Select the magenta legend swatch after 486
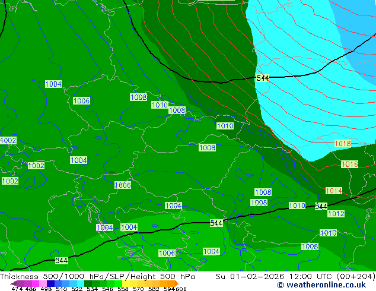Image resolution: width=376 pixels, height=291 pixels. point(36,283)
